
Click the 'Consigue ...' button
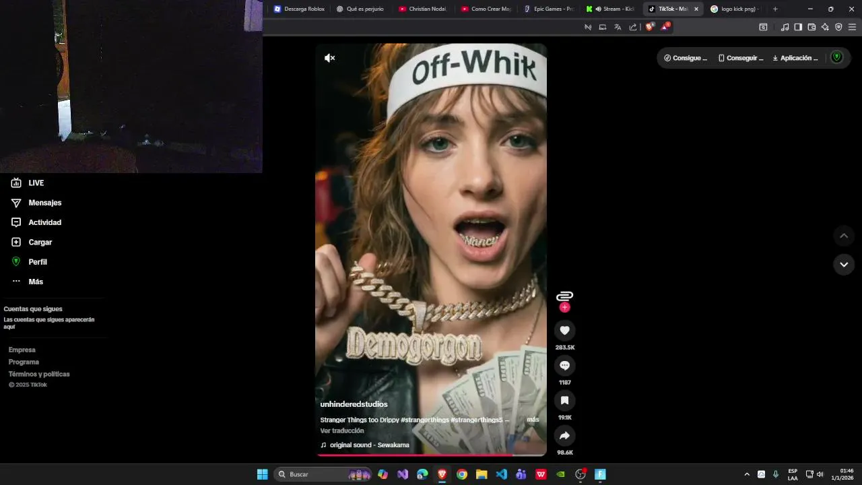[686, 58]
